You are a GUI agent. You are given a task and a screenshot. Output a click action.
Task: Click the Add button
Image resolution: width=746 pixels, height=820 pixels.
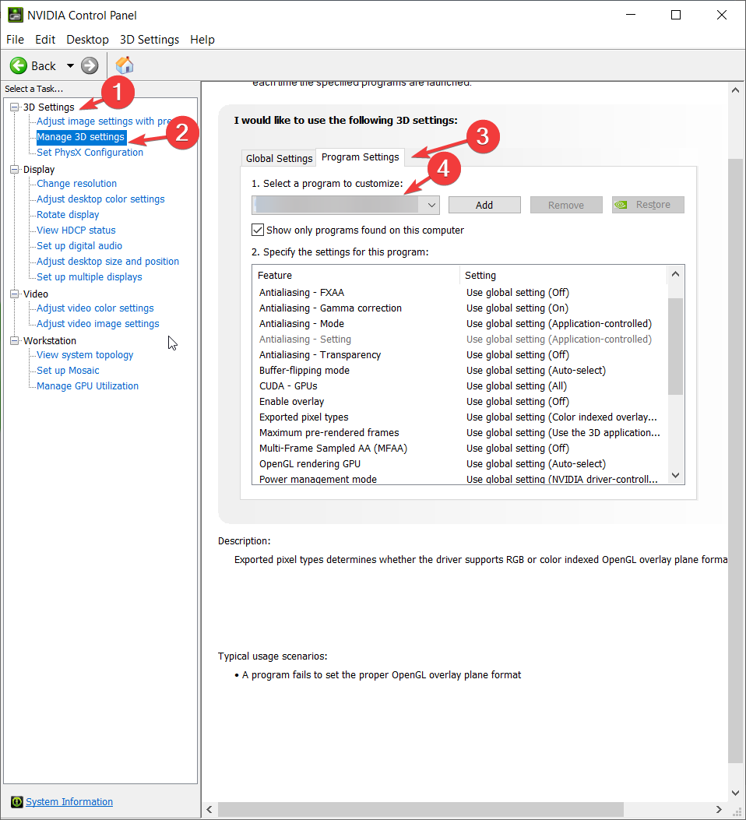pos(484,205)
